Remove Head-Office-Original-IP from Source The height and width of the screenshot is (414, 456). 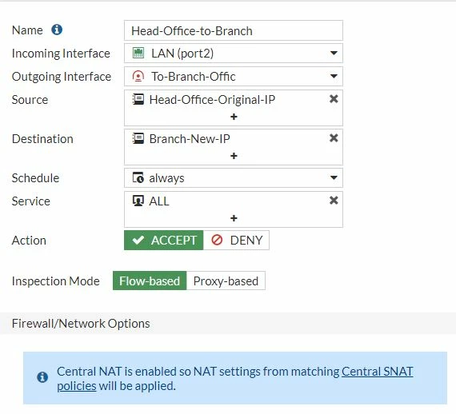(334, 99)
